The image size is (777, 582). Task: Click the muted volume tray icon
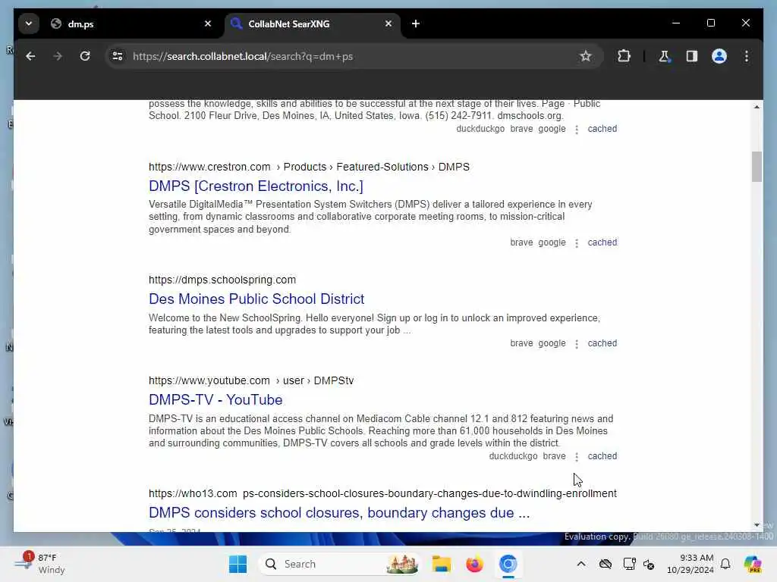(x=649, y=564)
